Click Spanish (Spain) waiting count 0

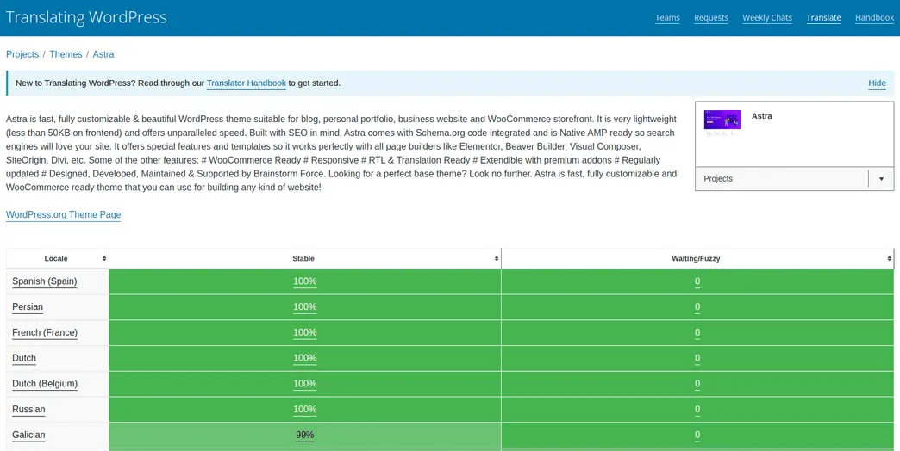(x=697, y=281)
